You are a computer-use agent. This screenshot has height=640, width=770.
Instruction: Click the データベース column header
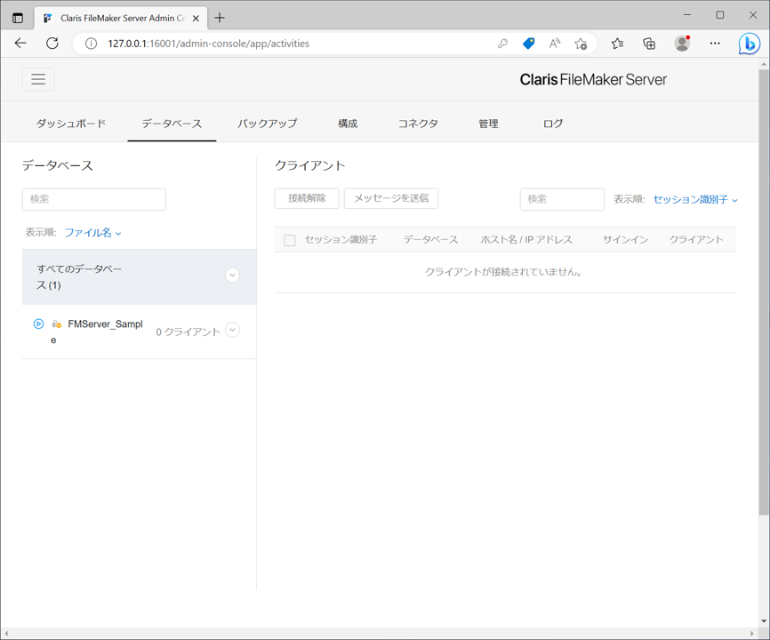pyautogui.click(x=430, y=239)
